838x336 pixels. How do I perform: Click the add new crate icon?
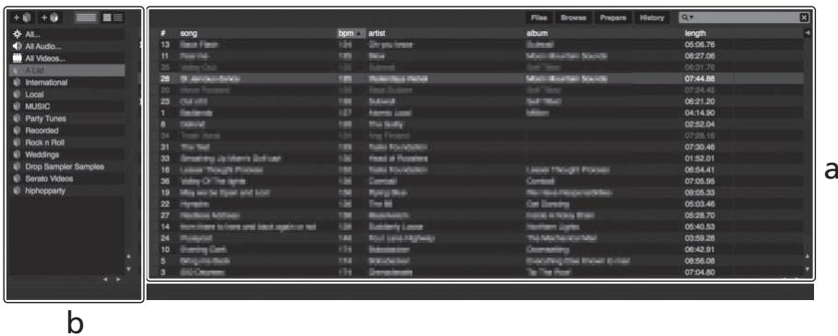(21, 17)
